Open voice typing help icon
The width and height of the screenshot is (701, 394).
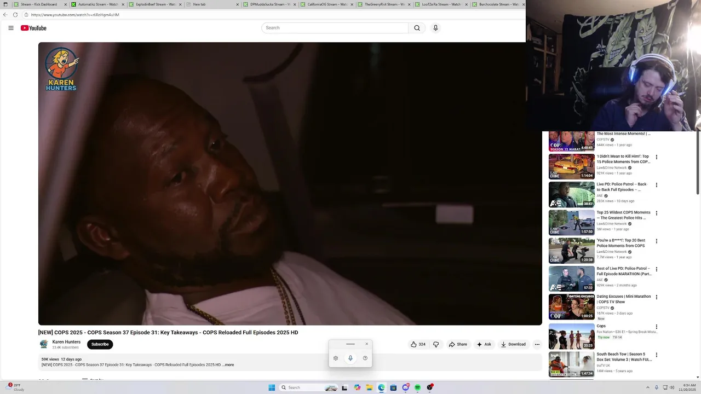pos(365,358)
